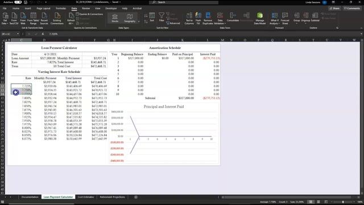The width and height of the screenshot is (364, 205).
Task: Open the Cost Estimates sheet tab
Action: coord(86,197)
